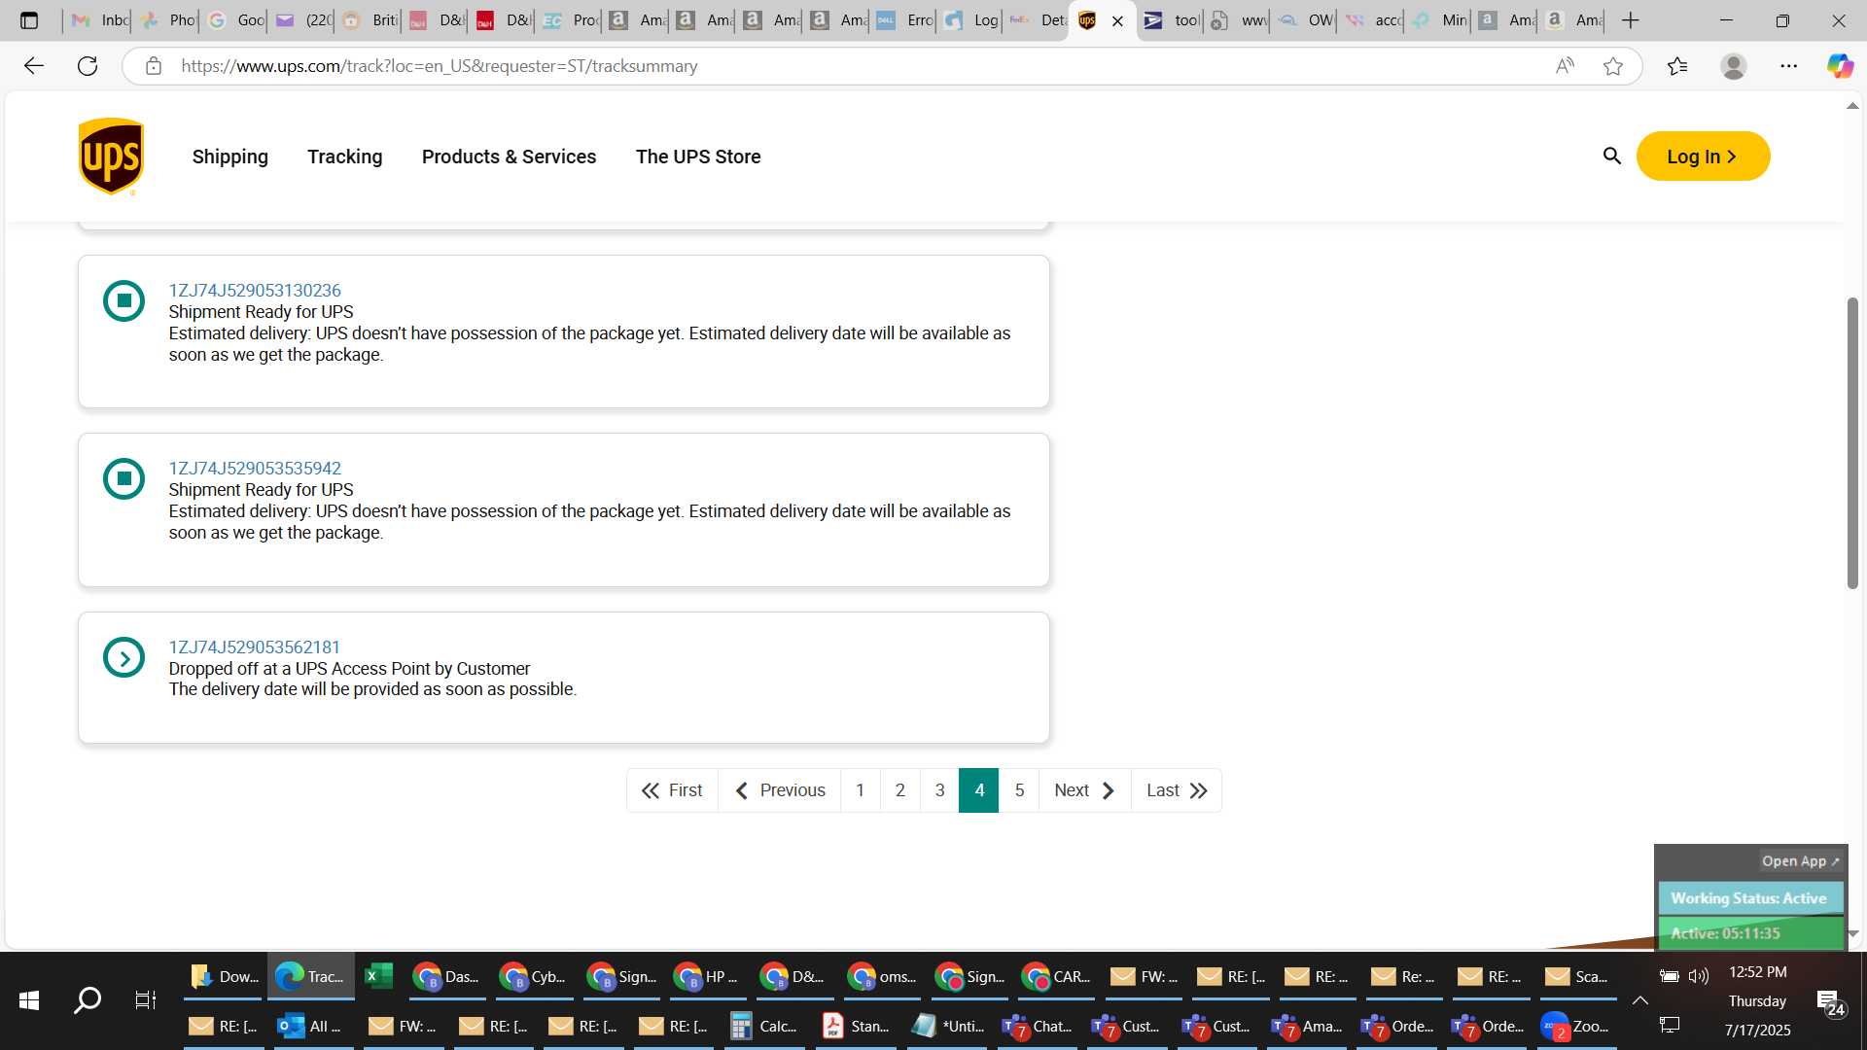Go to Next results page
The image size is (1867, 1050).
[1085, 790]
